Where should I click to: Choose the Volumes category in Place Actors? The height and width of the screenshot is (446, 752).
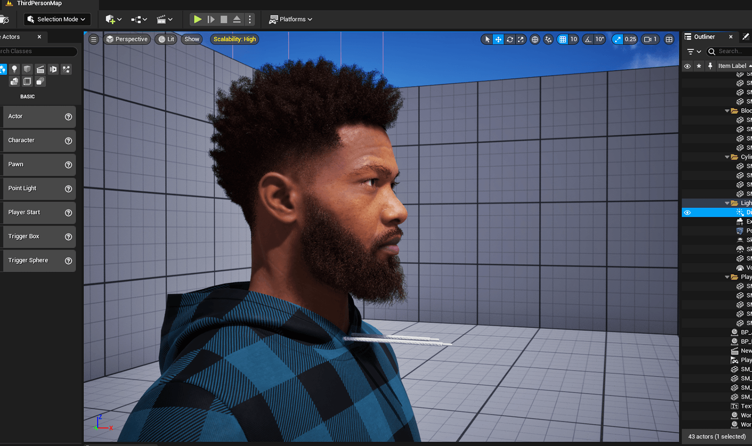[27, 81]
